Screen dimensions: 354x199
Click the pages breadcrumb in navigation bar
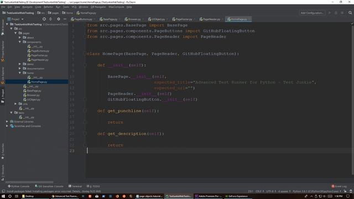point(53,13)
